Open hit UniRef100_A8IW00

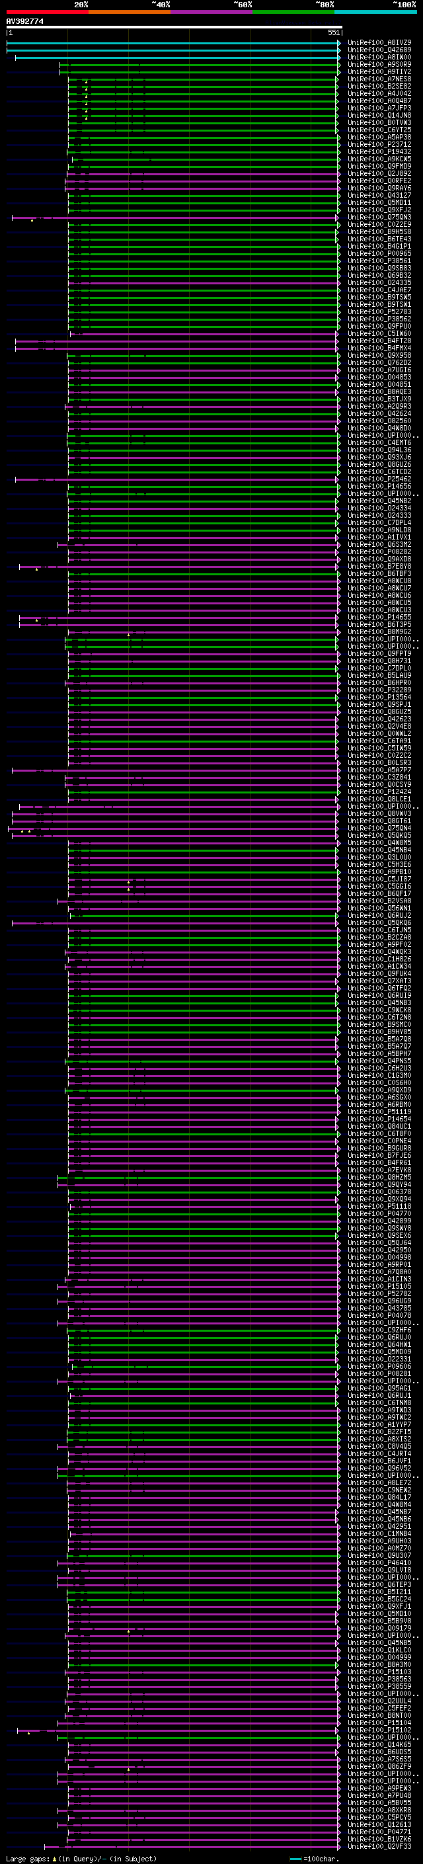click(379, 57)
